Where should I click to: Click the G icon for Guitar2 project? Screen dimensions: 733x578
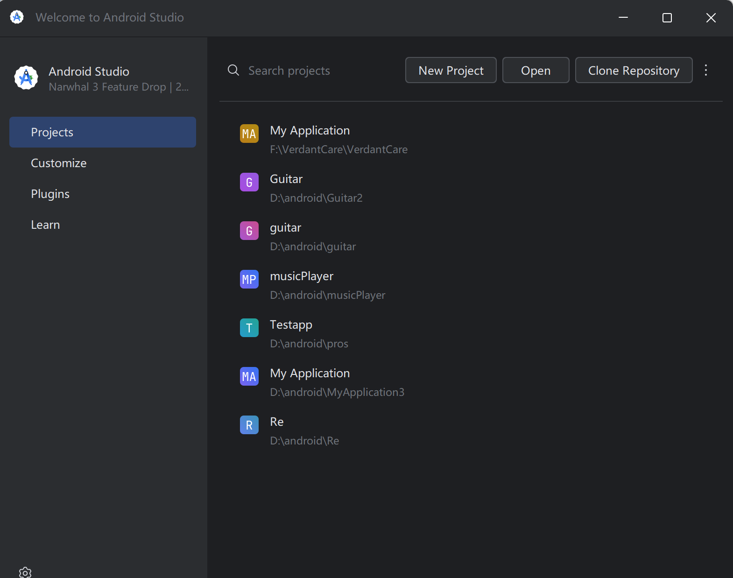(x=249, y=182)
